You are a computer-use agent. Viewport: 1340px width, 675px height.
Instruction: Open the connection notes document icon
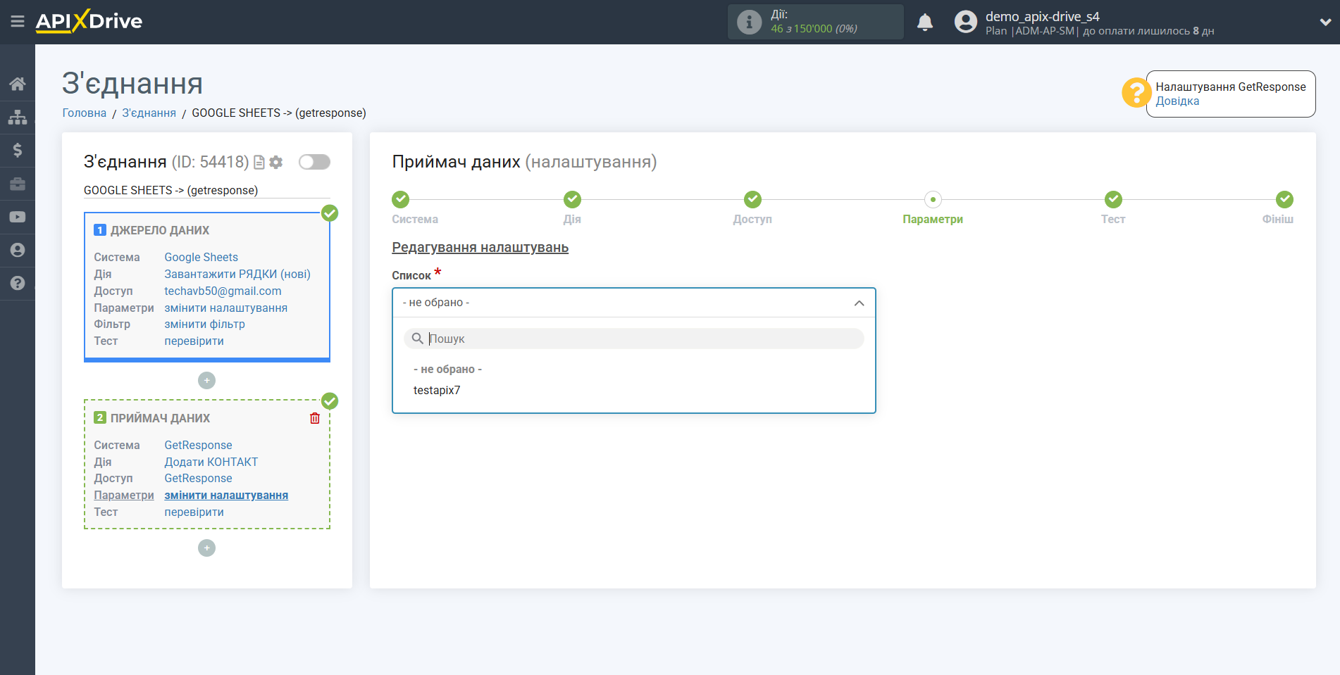click(x=259, y=163)
